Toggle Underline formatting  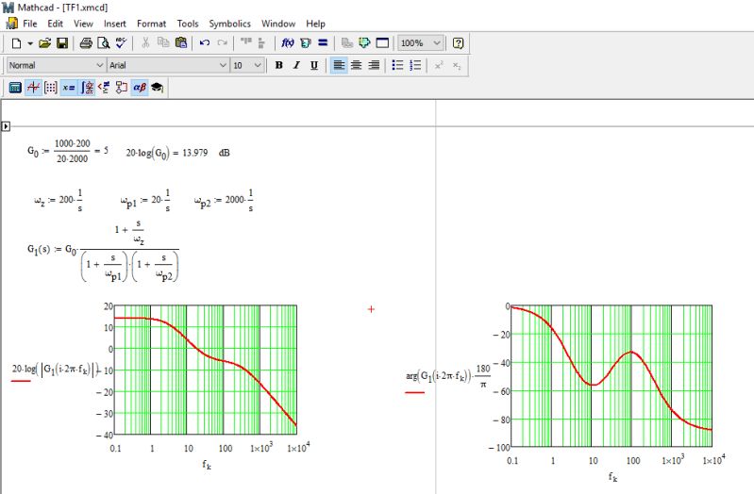pyautogui.click(x=314, y=65)
